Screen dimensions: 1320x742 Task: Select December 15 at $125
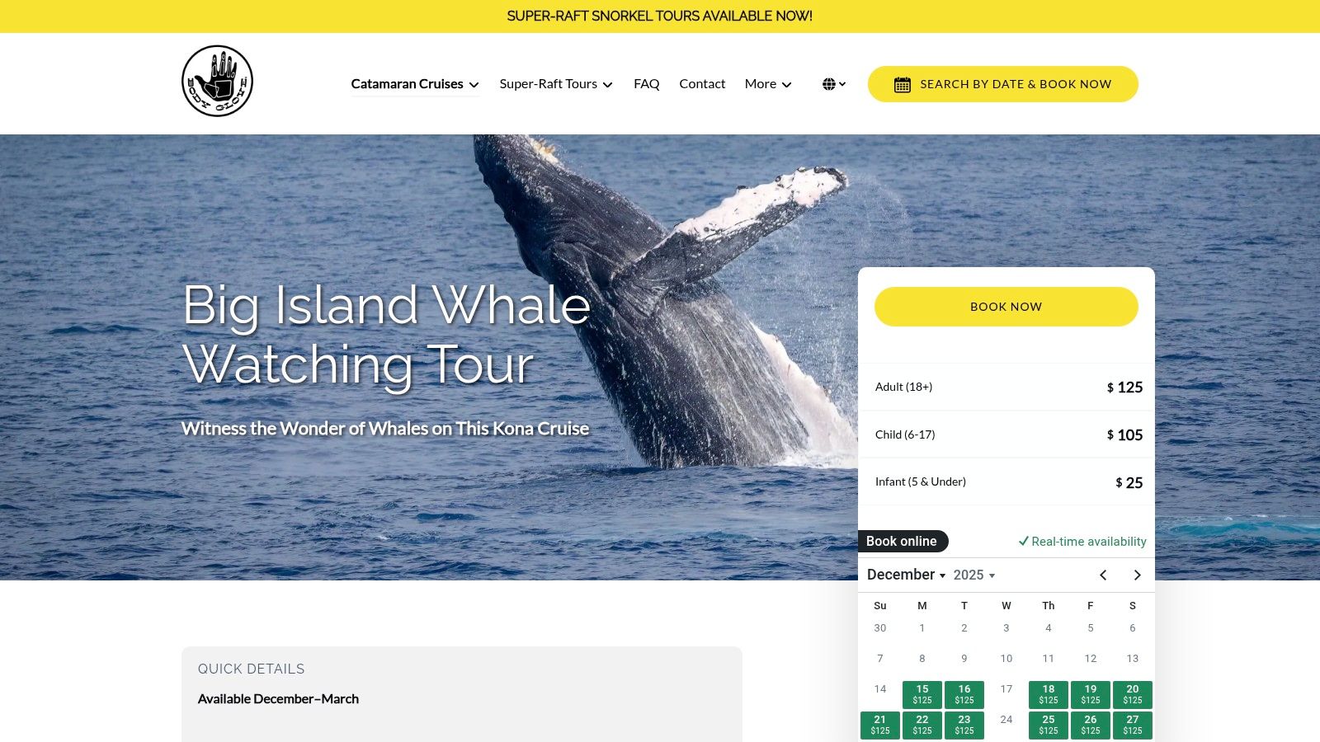click(x=922, y=695)
